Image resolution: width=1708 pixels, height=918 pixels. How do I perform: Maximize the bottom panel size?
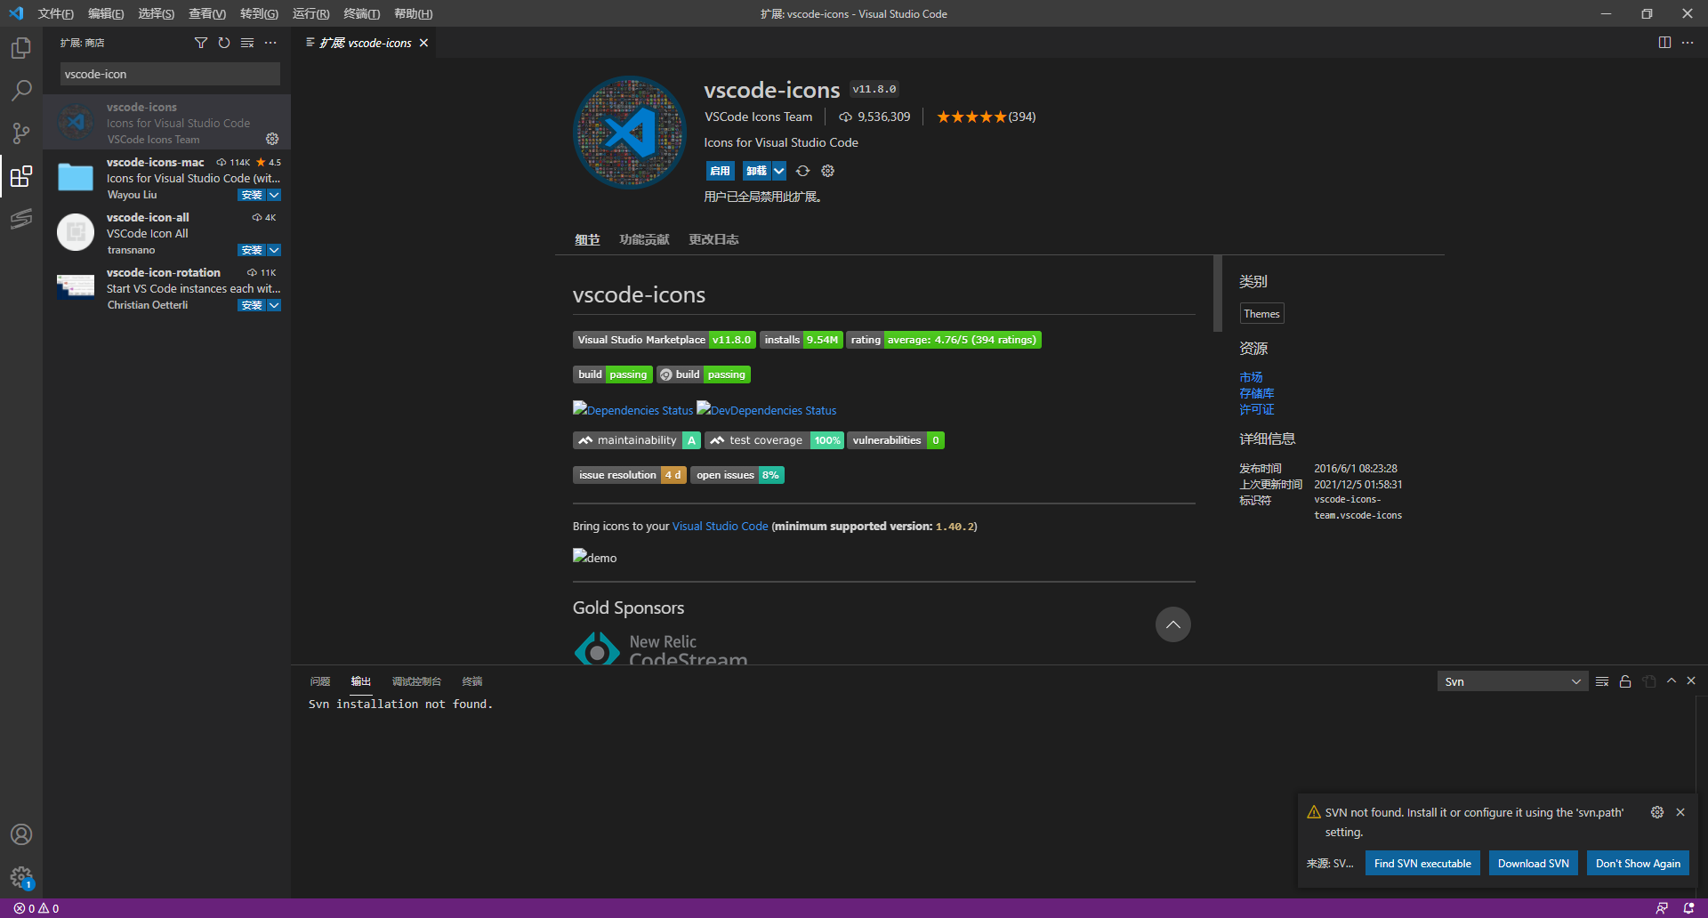point(1672,680)
